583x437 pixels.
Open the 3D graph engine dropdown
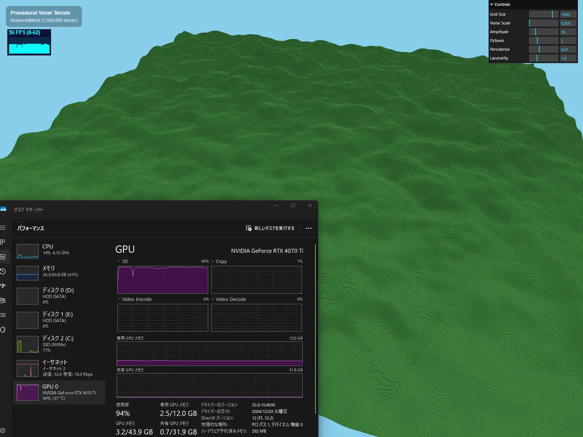(120, 262)
